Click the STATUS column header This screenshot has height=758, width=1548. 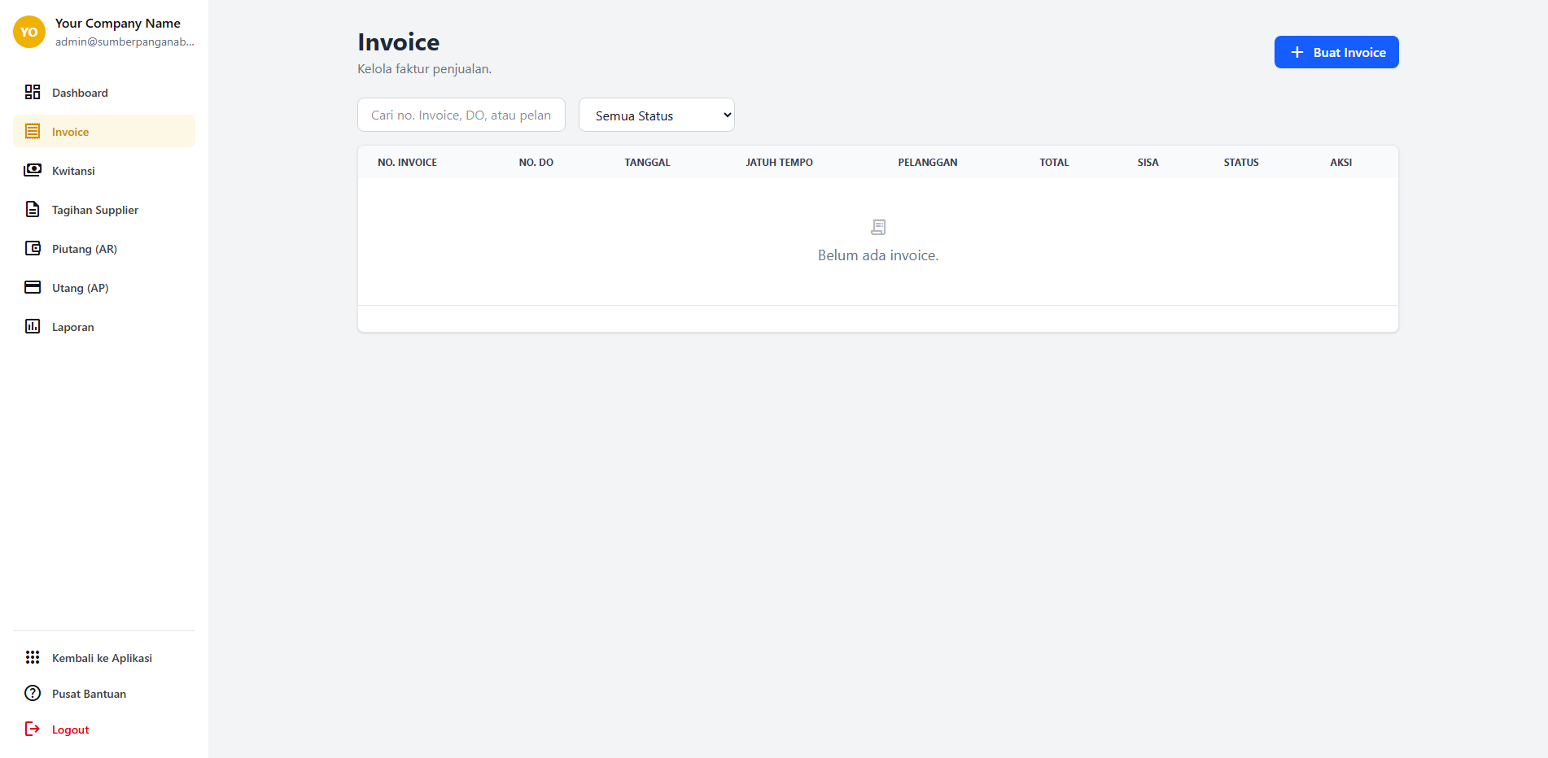(x=1240, y=162)
